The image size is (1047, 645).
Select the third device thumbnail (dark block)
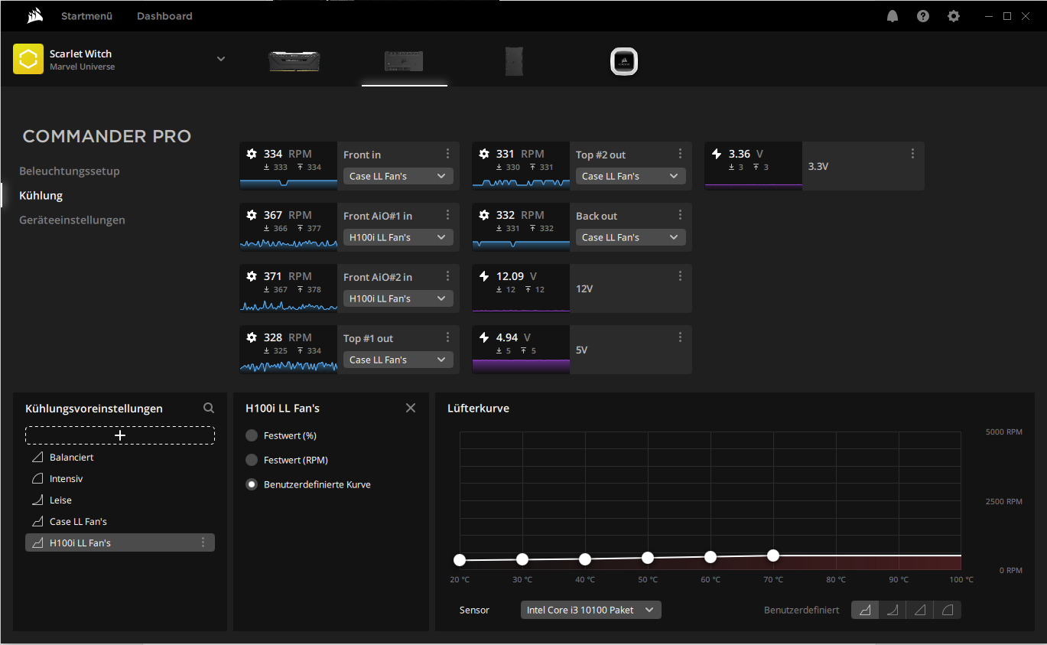pos(514,61)
